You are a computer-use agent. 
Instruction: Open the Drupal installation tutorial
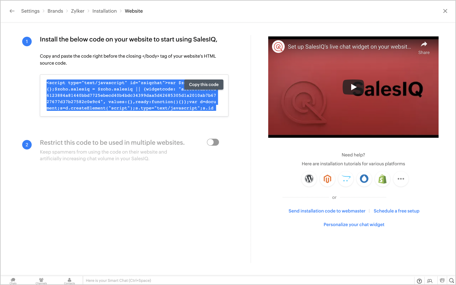[364, 179]
